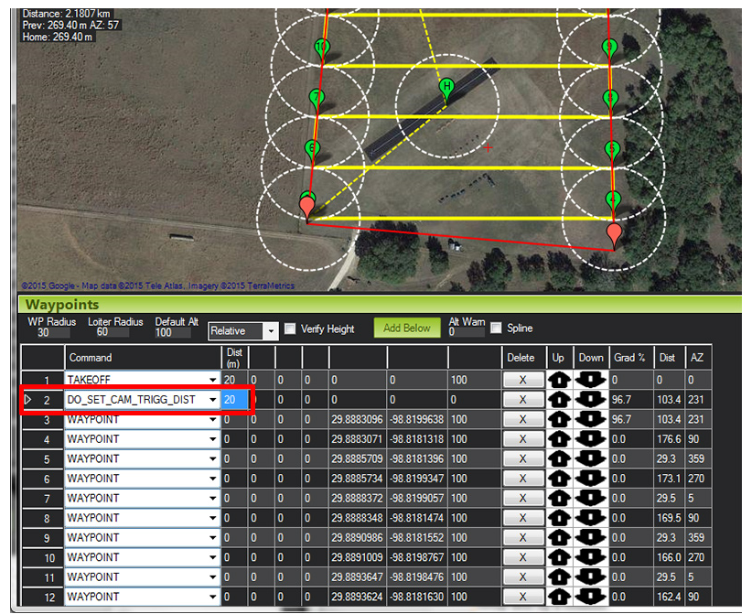The width and height of the screenshot is (752, 614).
Task: Delete row 4 waypoint with X button
Action: [522, 439]
